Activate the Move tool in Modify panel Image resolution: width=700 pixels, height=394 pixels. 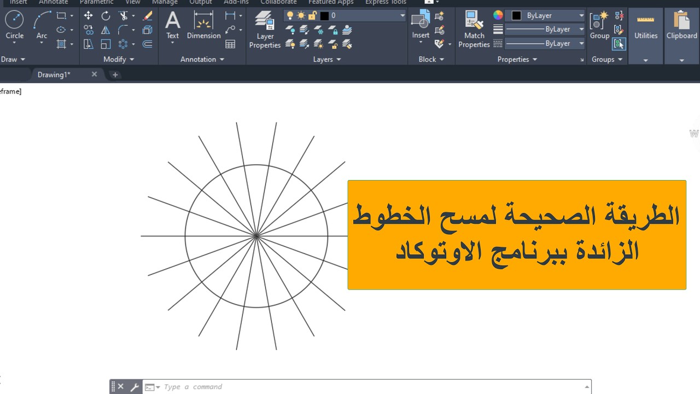point(88,16)
